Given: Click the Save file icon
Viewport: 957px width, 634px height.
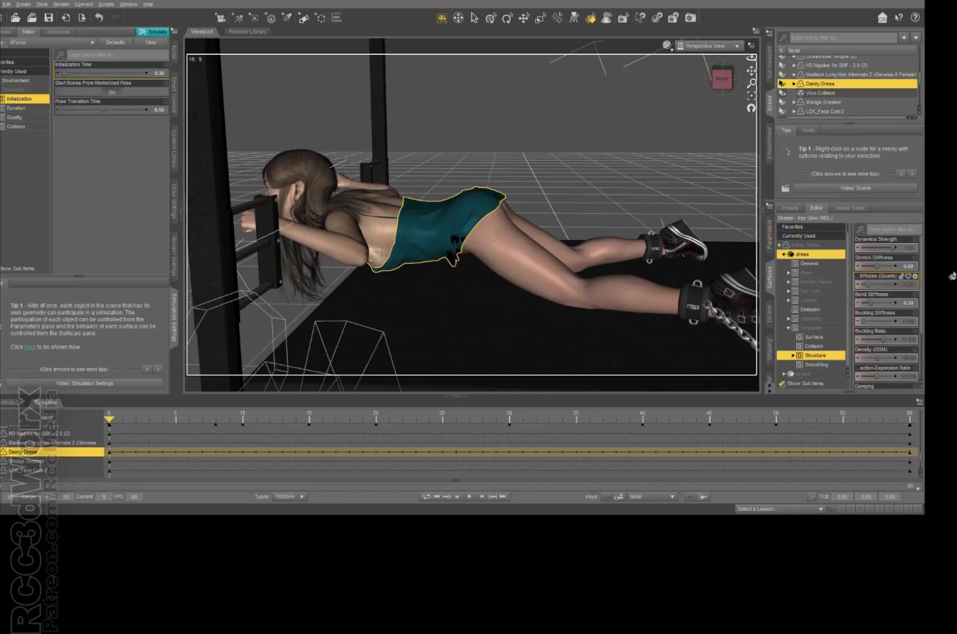Looking at the screenshot, I should 49,18.
